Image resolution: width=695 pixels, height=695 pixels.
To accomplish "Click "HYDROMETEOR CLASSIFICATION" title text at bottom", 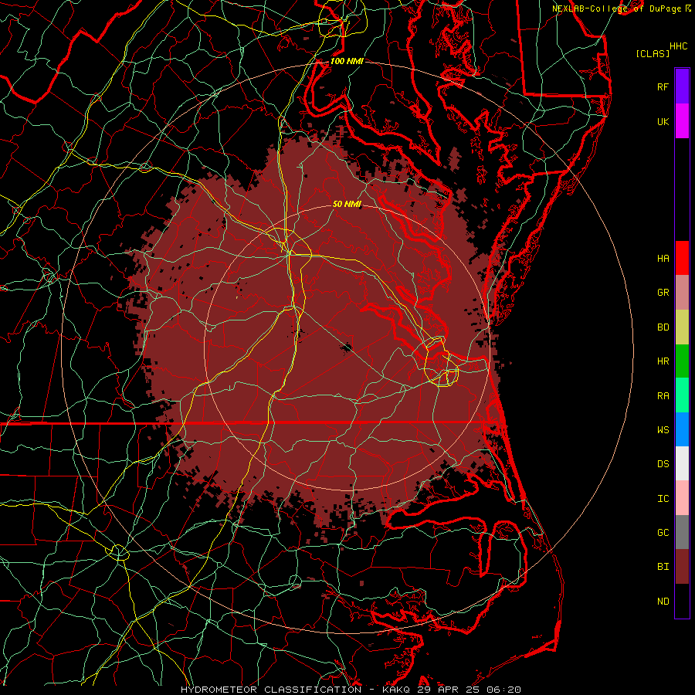I will pos(271,690).
